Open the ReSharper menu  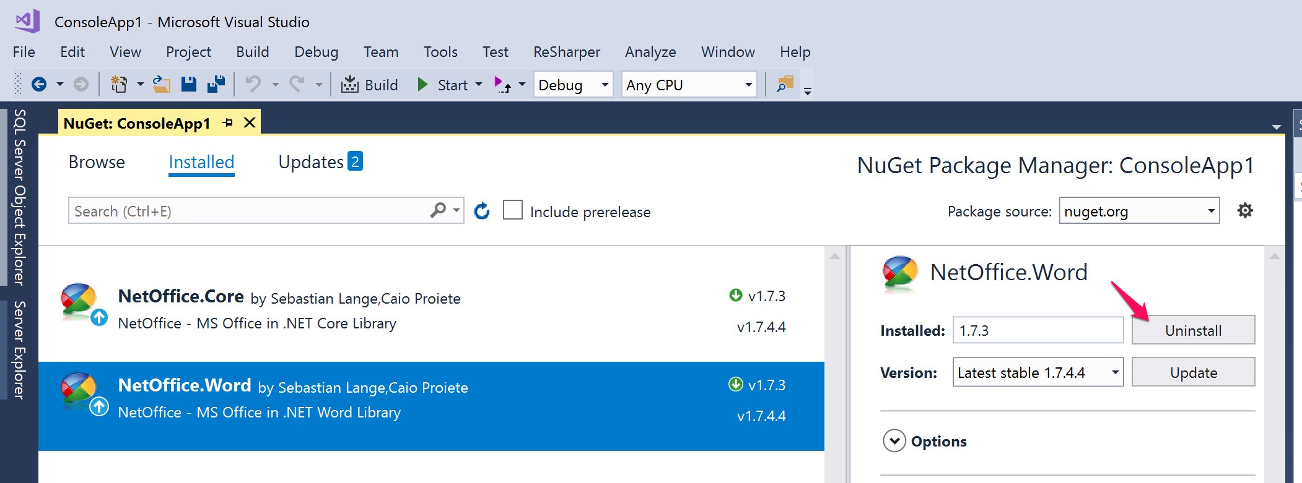click(566, 52)
